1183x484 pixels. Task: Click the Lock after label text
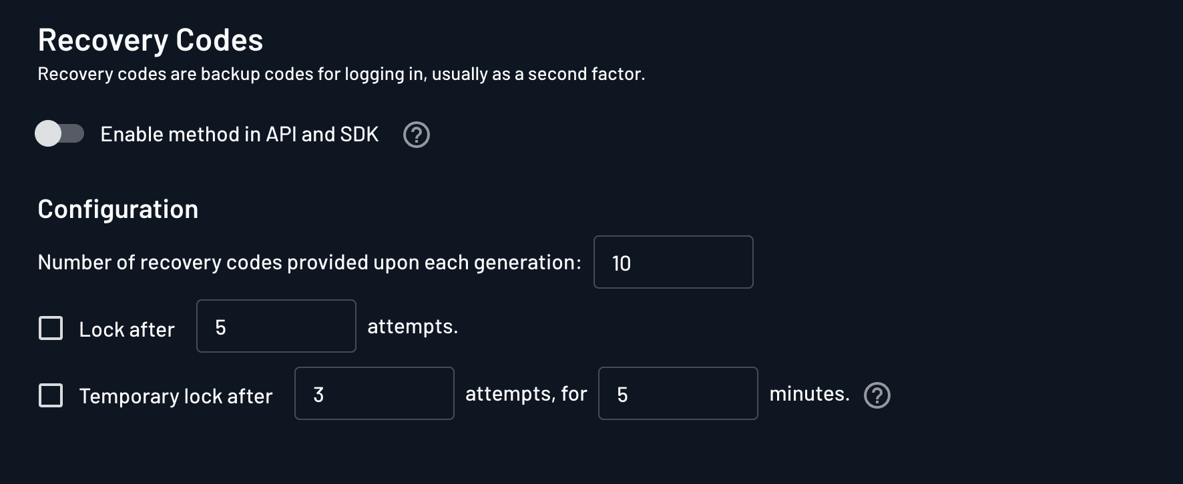(126, 329)
